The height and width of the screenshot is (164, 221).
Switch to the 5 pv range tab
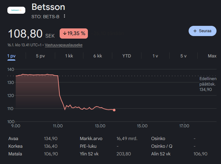[x=40, y=56]
